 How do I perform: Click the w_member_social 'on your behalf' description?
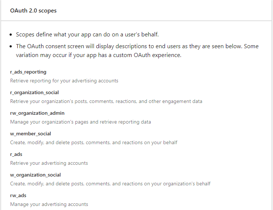[x=94, y=143]
